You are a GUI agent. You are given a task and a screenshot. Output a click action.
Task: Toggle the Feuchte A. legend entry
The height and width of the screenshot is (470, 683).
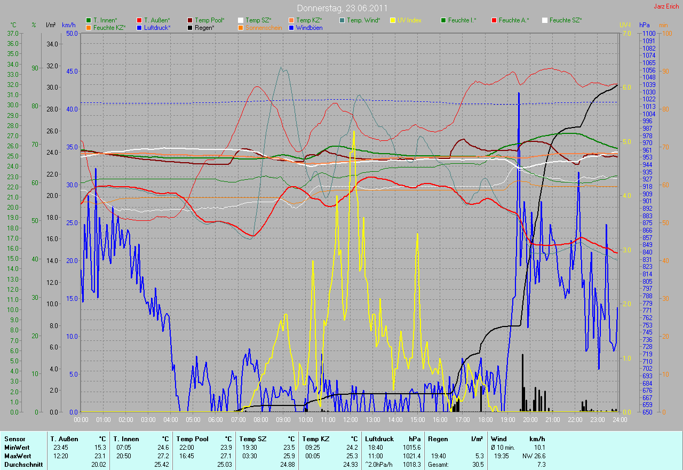point(514,20)
